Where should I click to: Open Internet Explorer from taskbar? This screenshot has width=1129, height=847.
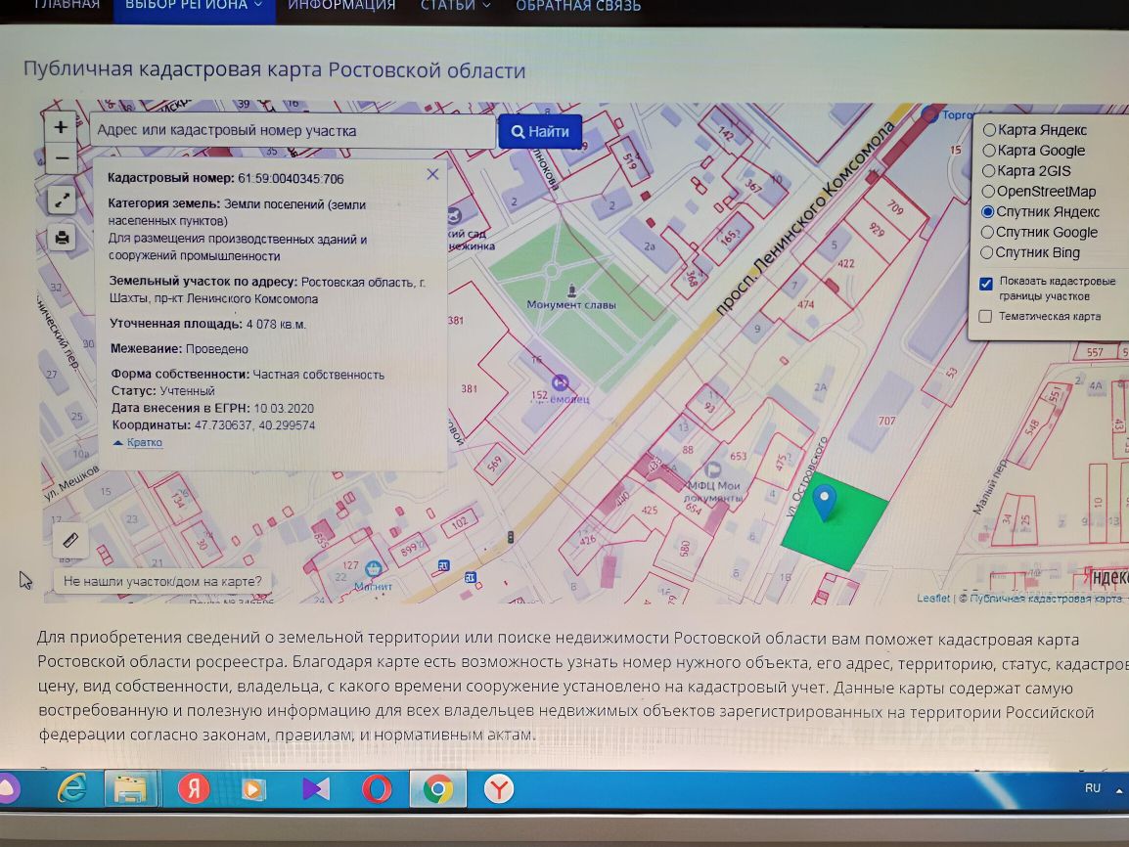[x=72, y=789]
